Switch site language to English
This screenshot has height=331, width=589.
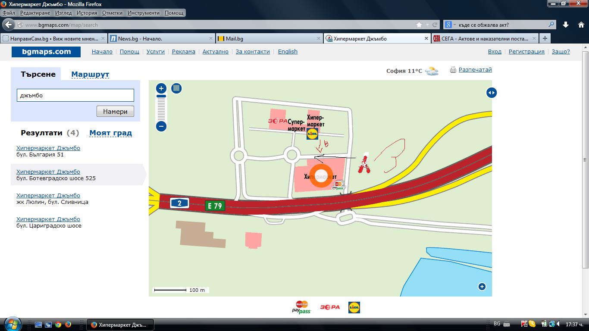click(288, 51)
